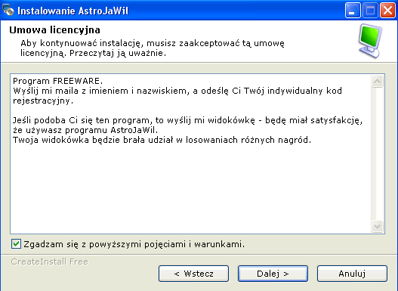The image size is (398, 291).
Task: Click the "Instalowanie AstroJaWil" title text
Action: tap(73, 11)
